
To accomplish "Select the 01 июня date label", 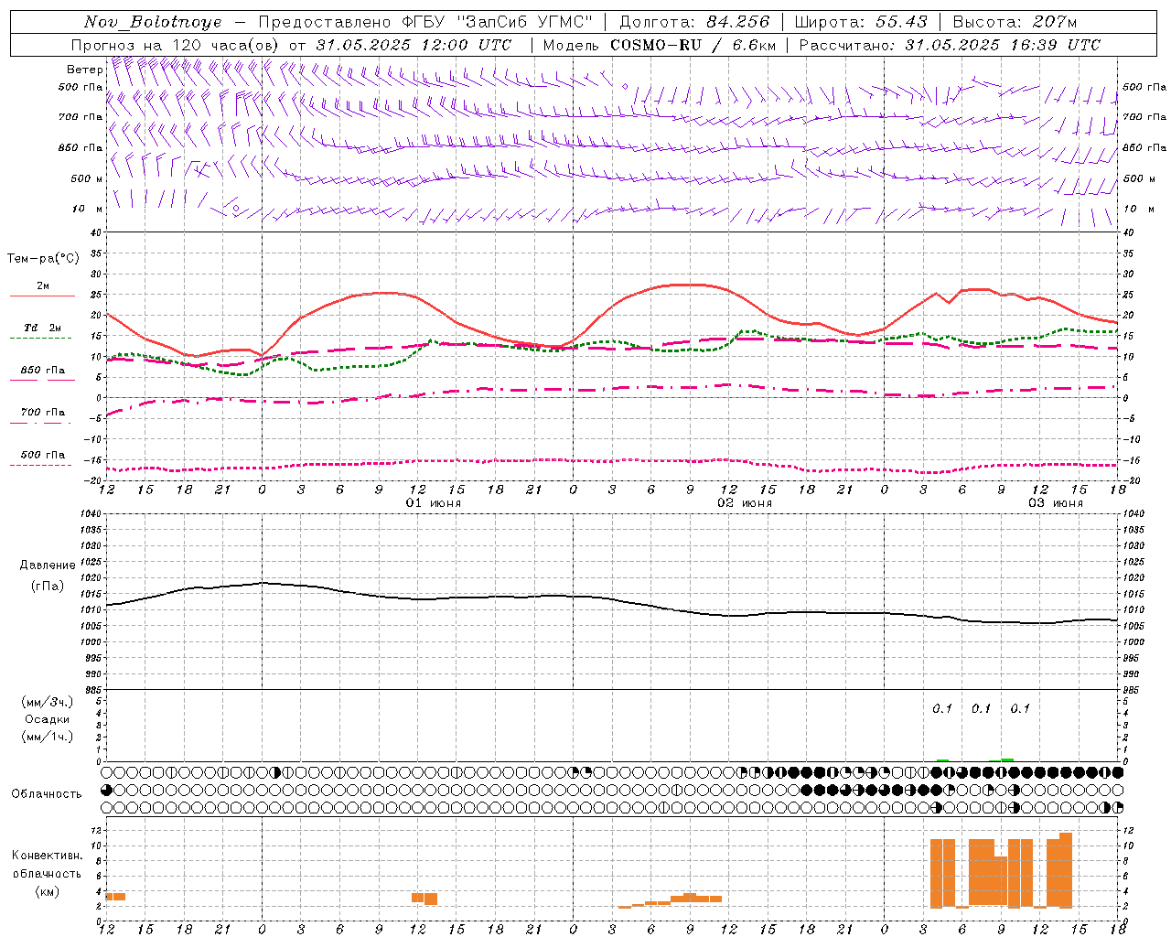I will [434, 503].
